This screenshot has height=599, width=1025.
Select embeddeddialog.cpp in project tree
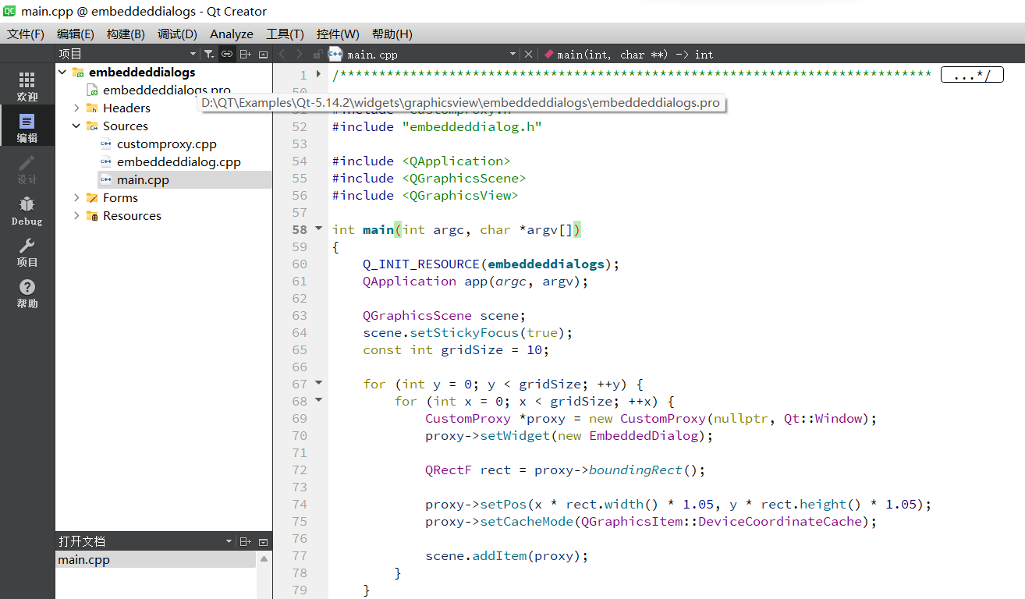[179, 161]
